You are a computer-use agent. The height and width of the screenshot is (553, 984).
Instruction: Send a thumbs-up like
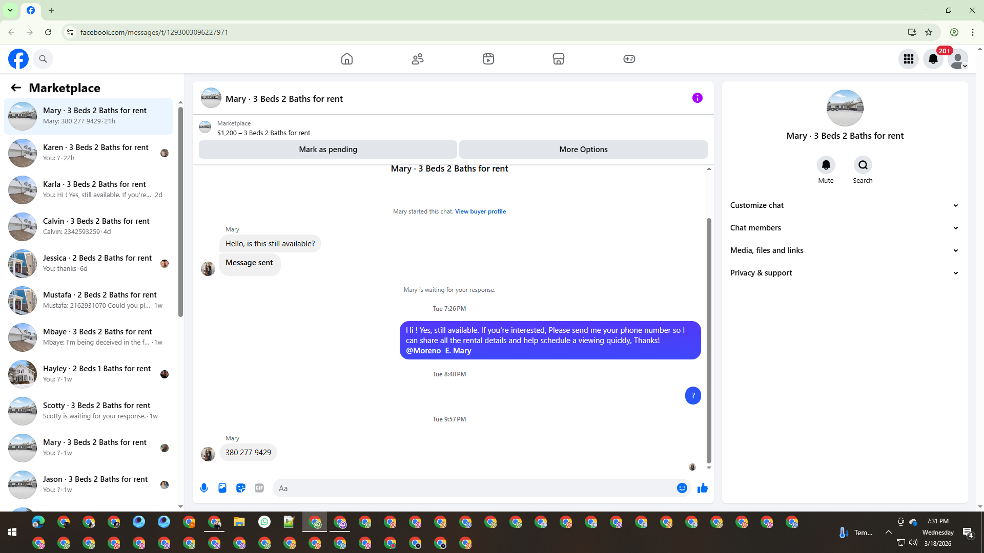click(702, 488)
